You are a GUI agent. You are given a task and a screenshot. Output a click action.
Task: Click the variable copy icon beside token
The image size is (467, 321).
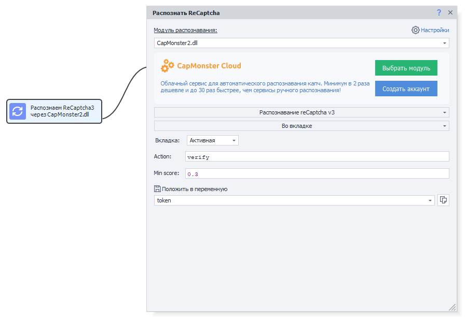tap(443, 200)
